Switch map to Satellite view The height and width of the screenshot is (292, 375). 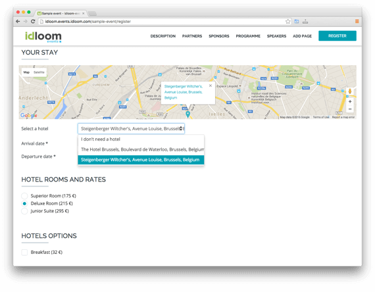coord(39,72)
